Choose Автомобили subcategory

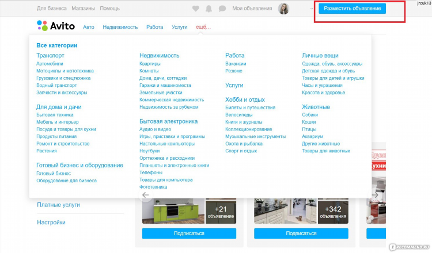pyautogui.click(x=50, y=63)
